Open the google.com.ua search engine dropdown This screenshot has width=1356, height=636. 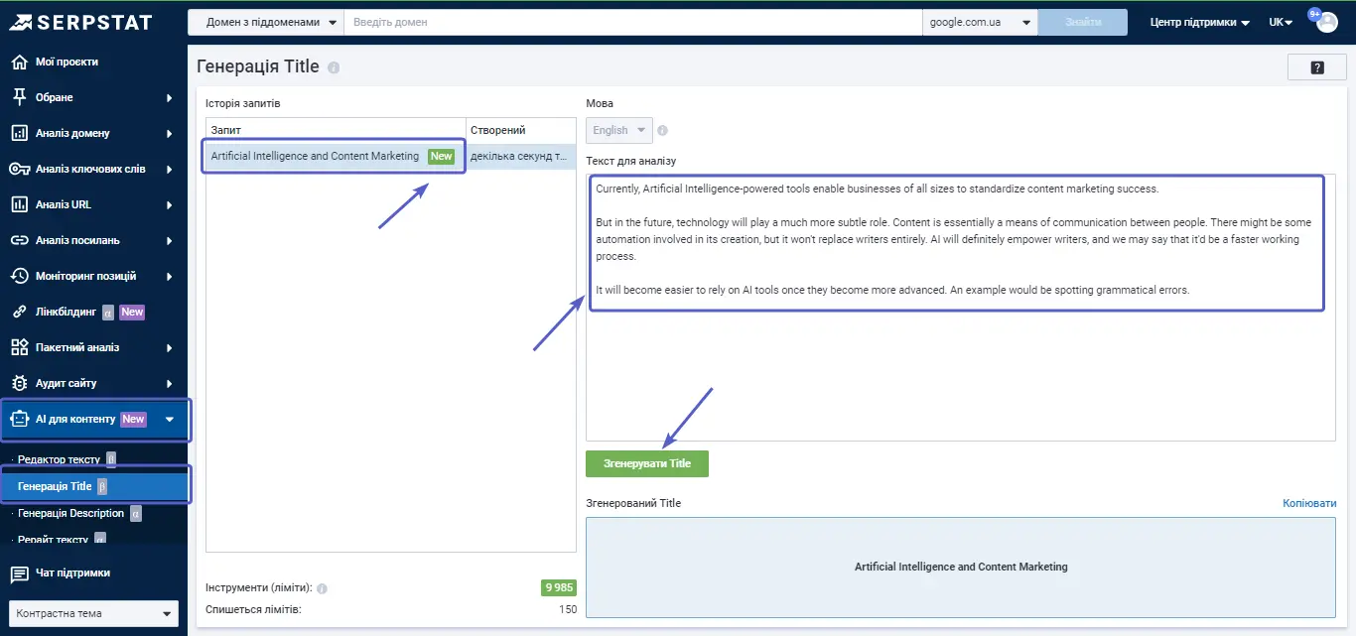(980, 22)
